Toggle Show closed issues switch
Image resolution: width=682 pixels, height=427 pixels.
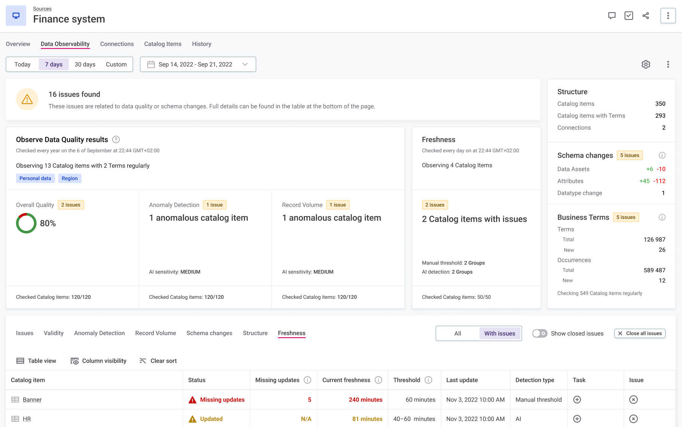pos(539,334)
